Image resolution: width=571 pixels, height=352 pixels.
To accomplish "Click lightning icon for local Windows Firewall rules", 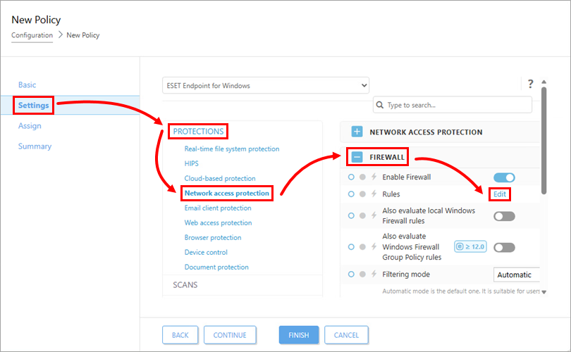I will coord(374,215).
